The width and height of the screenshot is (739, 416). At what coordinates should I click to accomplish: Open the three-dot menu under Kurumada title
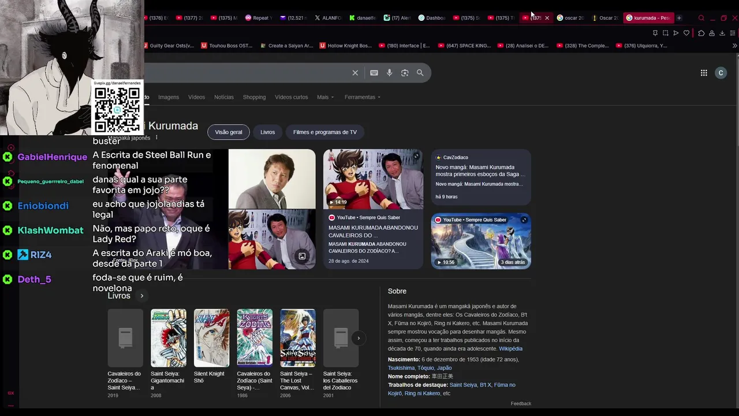[156, 138]
